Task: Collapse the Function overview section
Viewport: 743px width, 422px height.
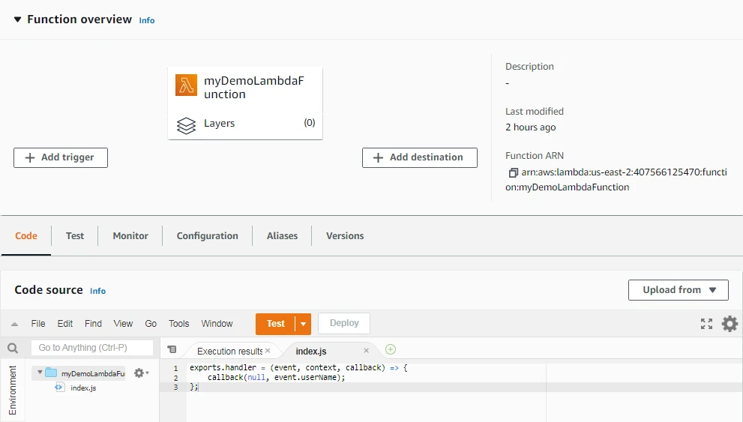Action: [x=17, y=19]
